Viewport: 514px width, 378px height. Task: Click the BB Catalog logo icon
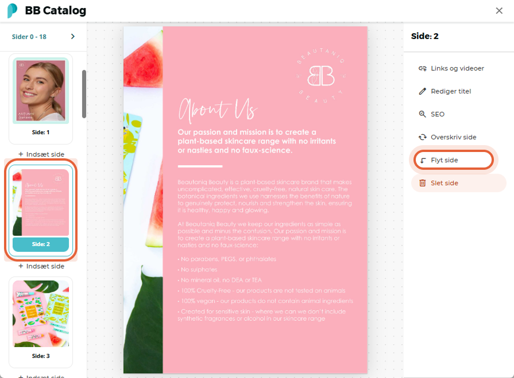pyautogui.click(x=12, y=10)
